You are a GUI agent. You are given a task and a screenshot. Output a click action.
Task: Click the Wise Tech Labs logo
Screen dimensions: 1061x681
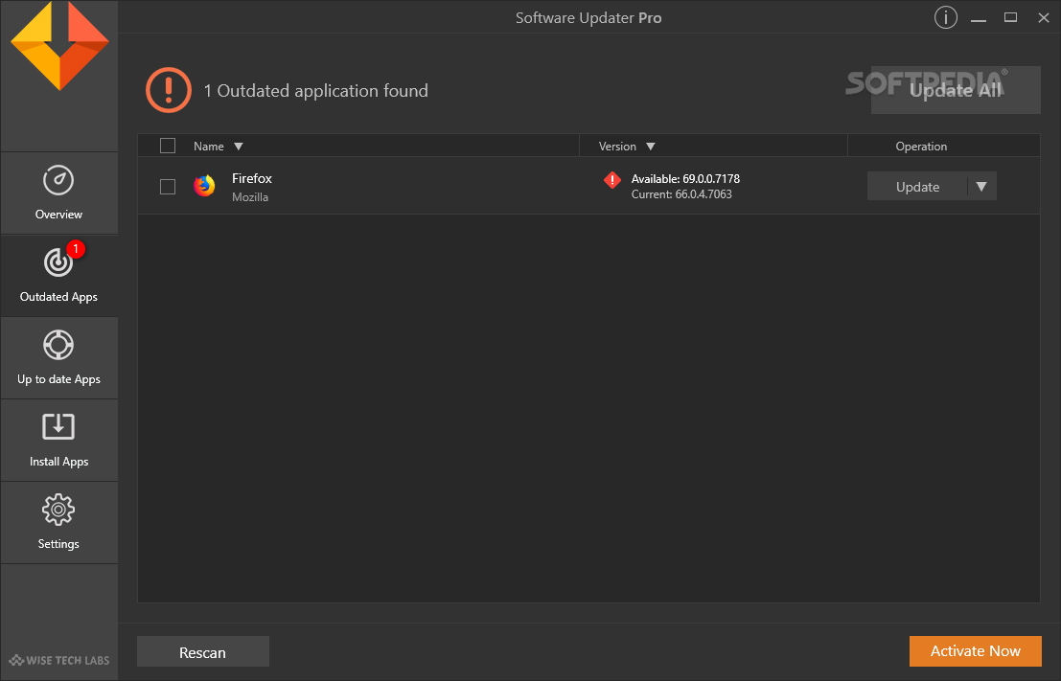coord(58,660)
